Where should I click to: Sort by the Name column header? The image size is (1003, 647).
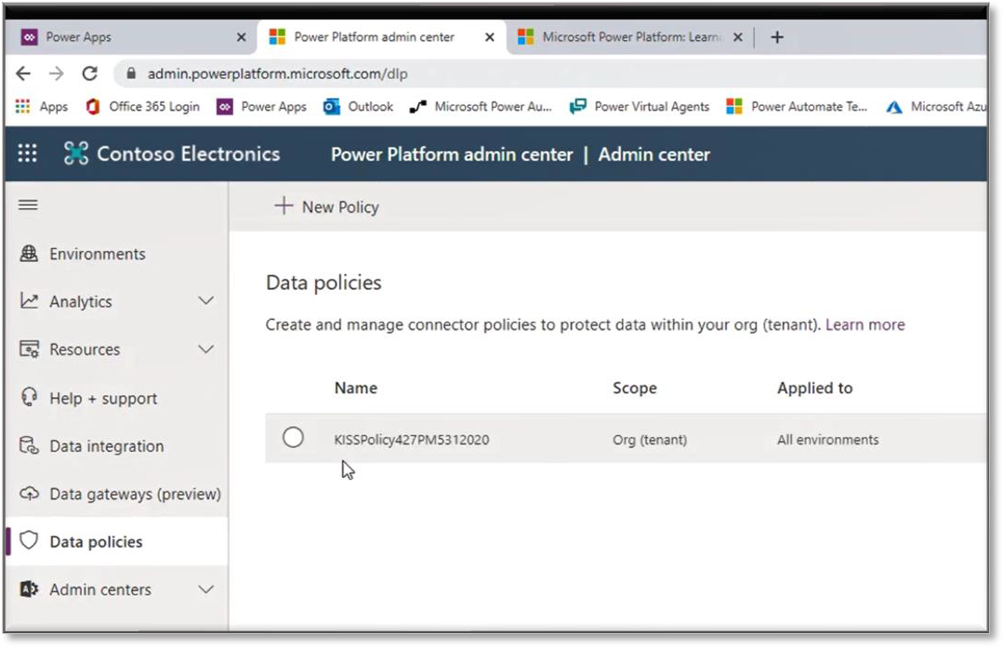click(x=356, y=388)
